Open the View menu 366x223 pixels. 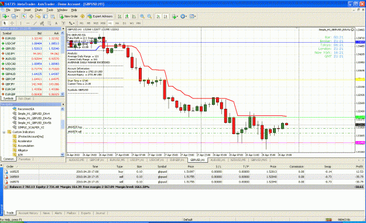(x=17, y=10)
